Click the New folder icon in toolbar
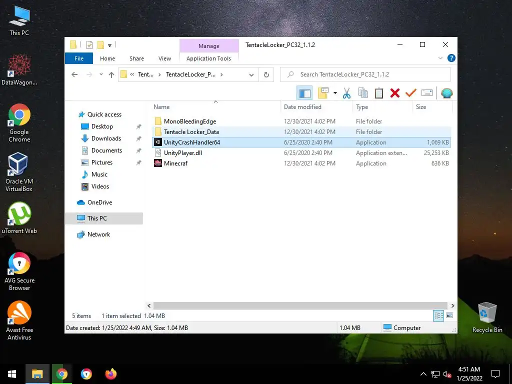Image resolution: width=512 pixels, height=384 pixels. tap(323, 93)
